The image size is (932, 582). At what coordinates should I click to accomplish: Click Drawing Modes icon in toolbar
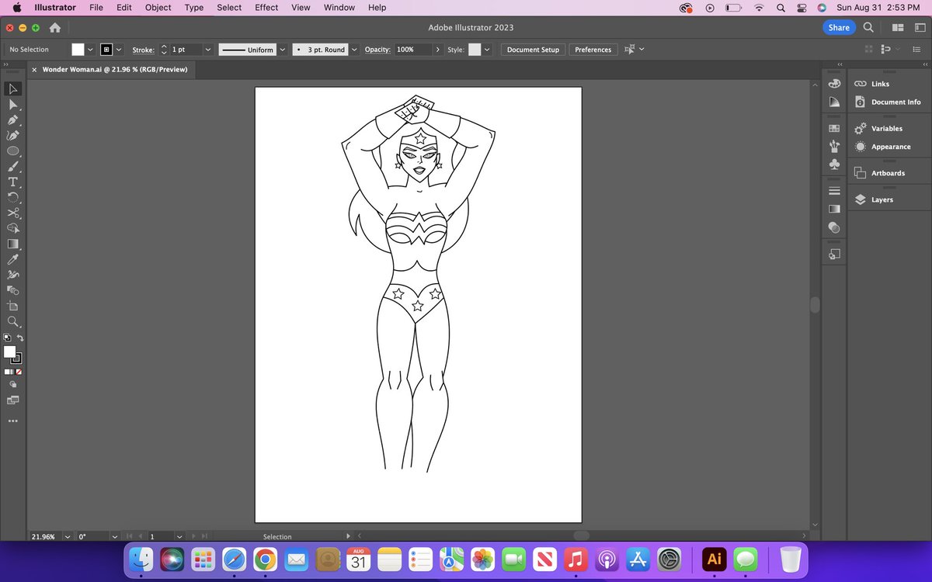pyautogui.click(x=12, y=384)
